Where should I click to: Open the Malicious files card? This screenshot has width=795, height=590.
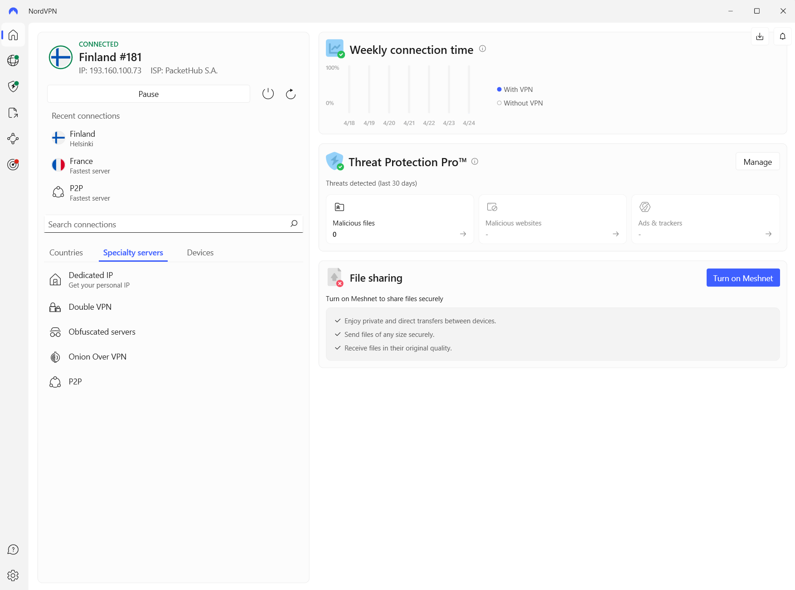400,219
